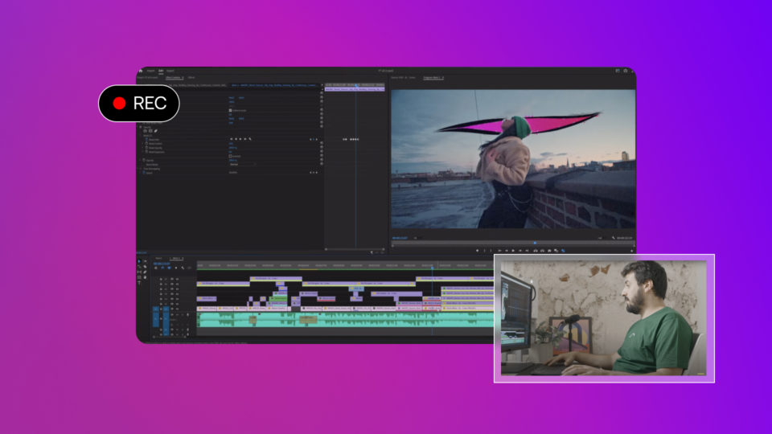Select the free draw bezier mask pen

click(155, 131)
